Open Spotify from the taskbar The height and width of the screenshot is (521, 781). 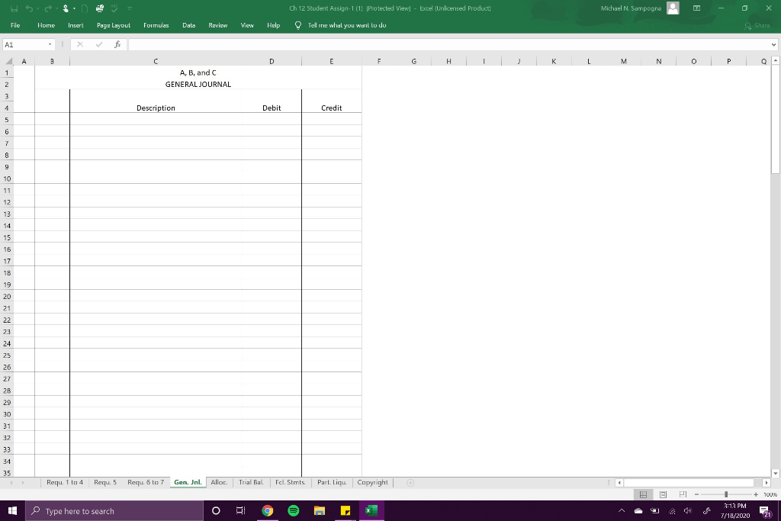(294, 511)
